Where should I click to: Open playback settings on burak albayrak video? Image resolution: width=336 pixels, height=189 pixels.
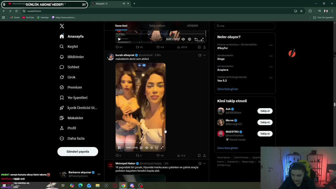click(151, 148)
